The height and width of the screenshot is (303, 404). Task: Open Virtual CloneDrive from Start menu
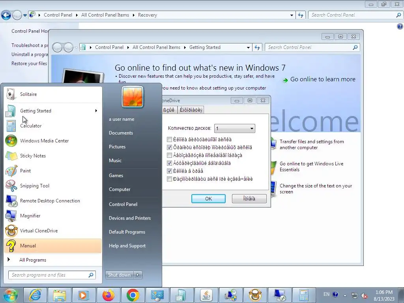pos(53,230)
